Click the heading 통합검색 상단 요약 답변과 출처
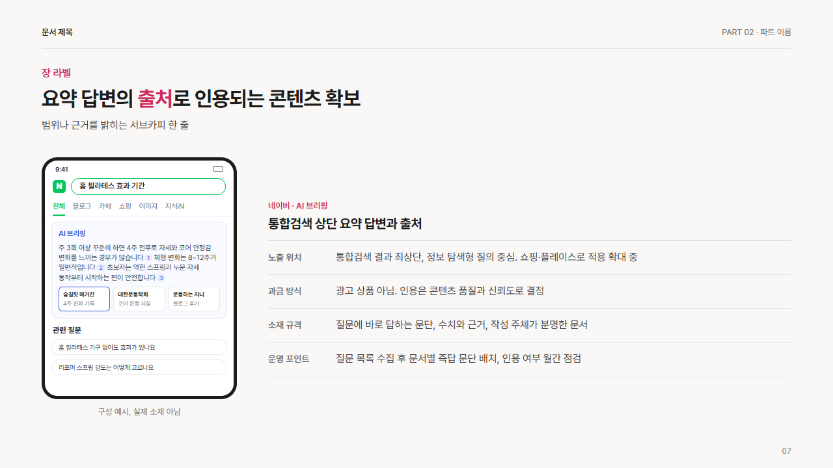This screenshot has width=833, height=468. pos(345,224)
